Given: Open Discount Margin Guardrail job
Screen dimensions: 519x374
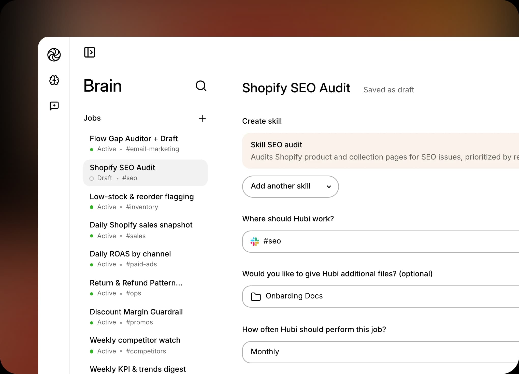Looking at the screenshot, I should coord(145,317).
